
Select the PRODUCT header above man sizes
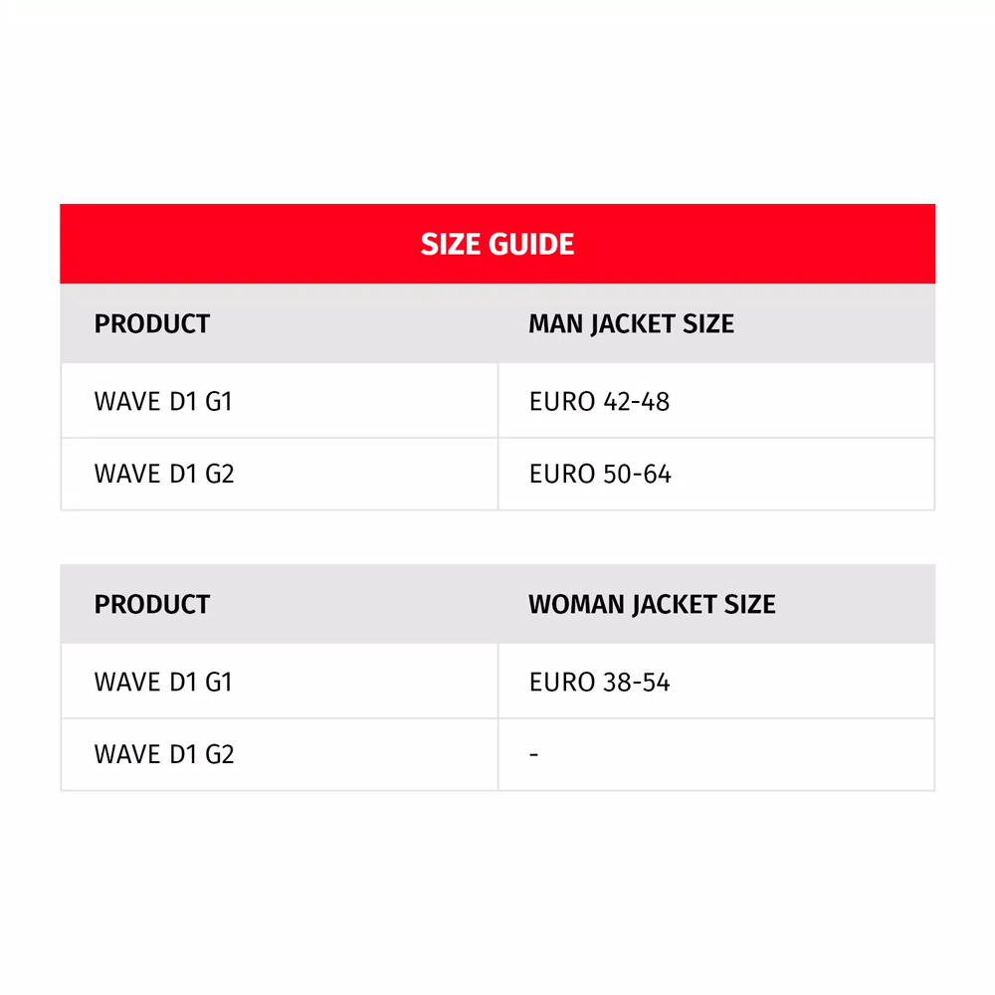[x=152, y=324]
